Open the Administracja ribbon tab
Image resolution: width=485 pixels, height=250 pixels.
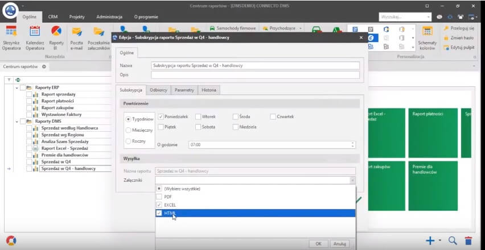pyautogui.click(x=109, y=17)
